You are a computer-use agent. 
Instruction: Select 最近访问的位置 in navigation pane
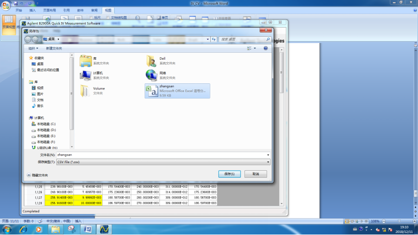pos(45,70)
